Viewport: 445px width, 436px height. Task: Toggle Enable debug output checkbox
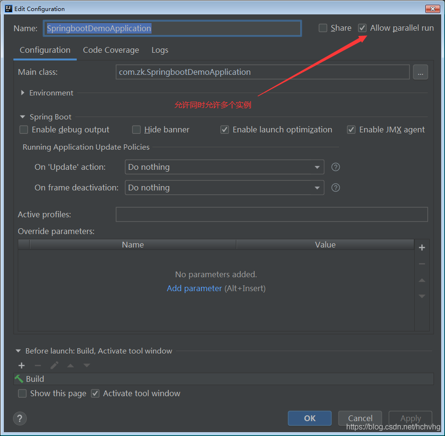click(x=24, y=130)
